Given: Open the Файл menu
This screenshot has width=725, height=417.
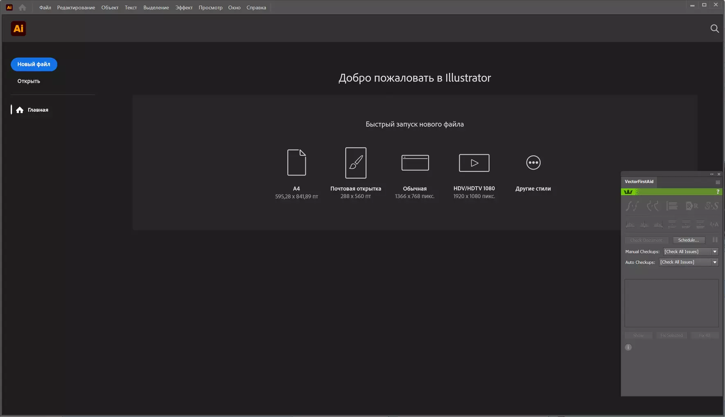Looking at the screenshot, I should 45,7.
